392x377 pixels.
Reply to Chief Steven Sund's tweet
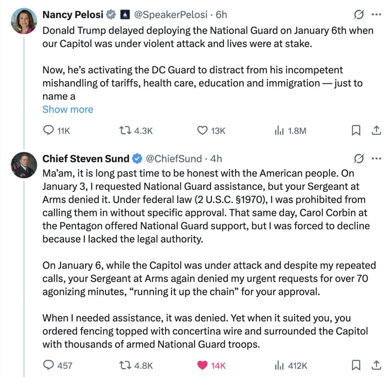point(48,365)
